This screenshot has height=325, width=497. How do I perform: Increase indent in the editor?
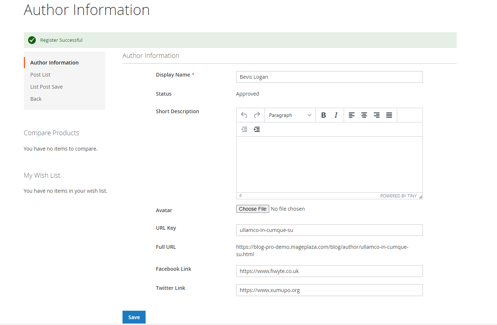point(257,129)
